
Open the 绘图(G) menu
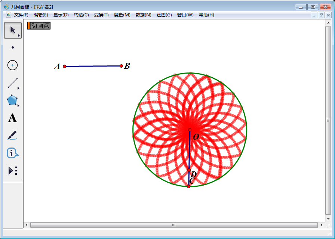[x=164, y=15]
